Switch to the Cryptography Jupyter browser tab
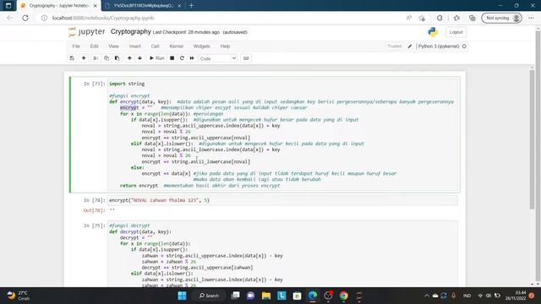Screen dimensions: 541x304 (x=58, y=6)
